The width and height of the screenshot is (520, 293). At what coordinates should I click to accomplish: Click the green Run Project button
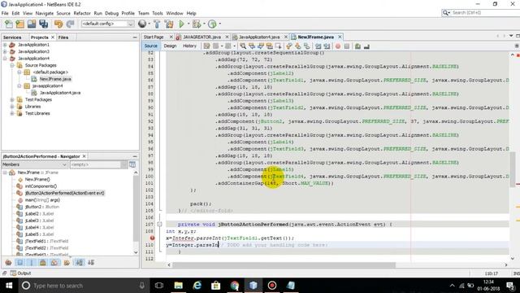point(181,24)
